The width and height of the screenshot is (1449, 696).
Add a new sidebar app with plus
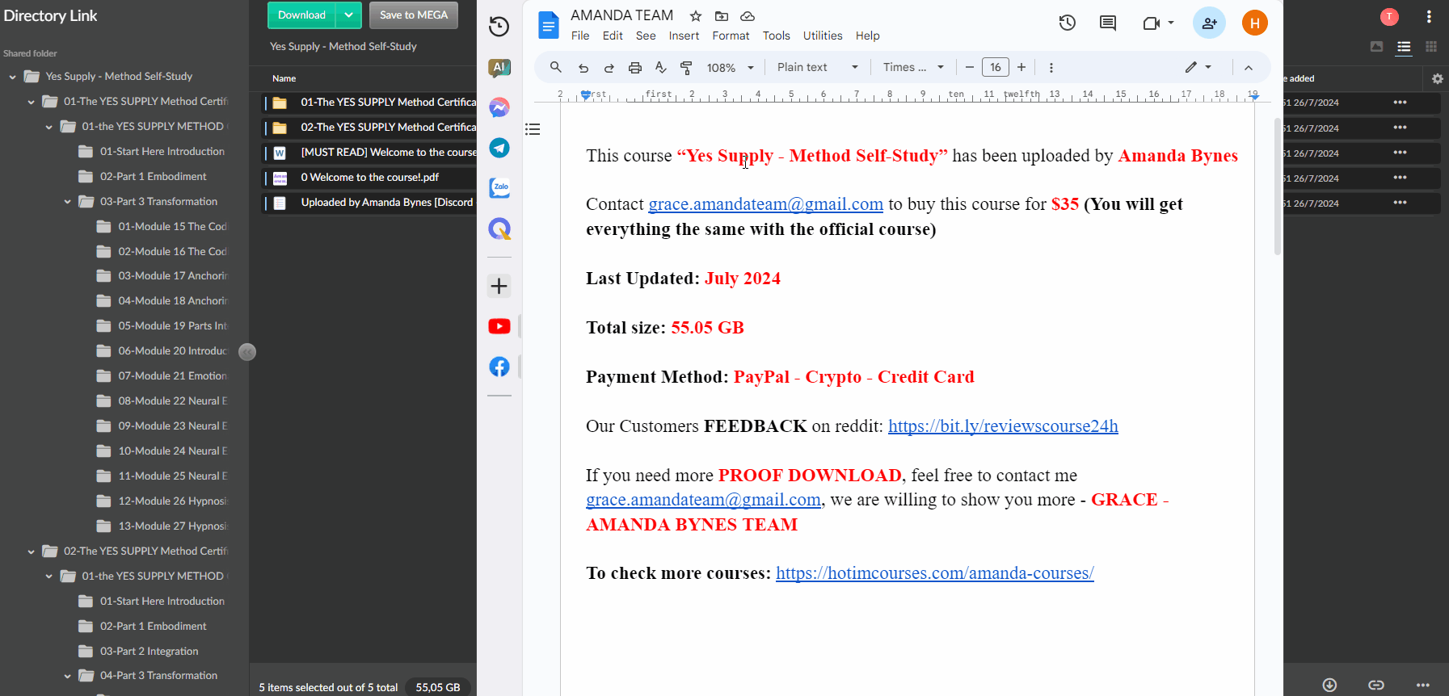(499, 286)
